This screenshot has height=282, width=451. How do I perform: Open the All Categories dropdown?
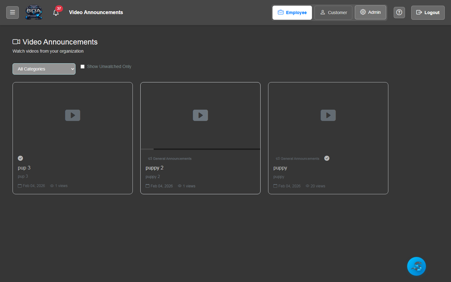(x=44, y=69)
